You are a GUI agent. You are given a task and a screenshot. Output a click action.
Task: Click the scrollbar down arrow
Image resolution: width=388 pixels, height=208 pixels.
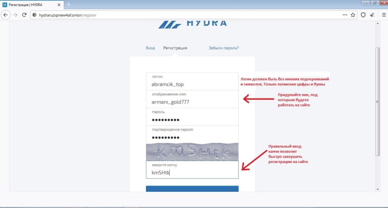click(377, 189)
